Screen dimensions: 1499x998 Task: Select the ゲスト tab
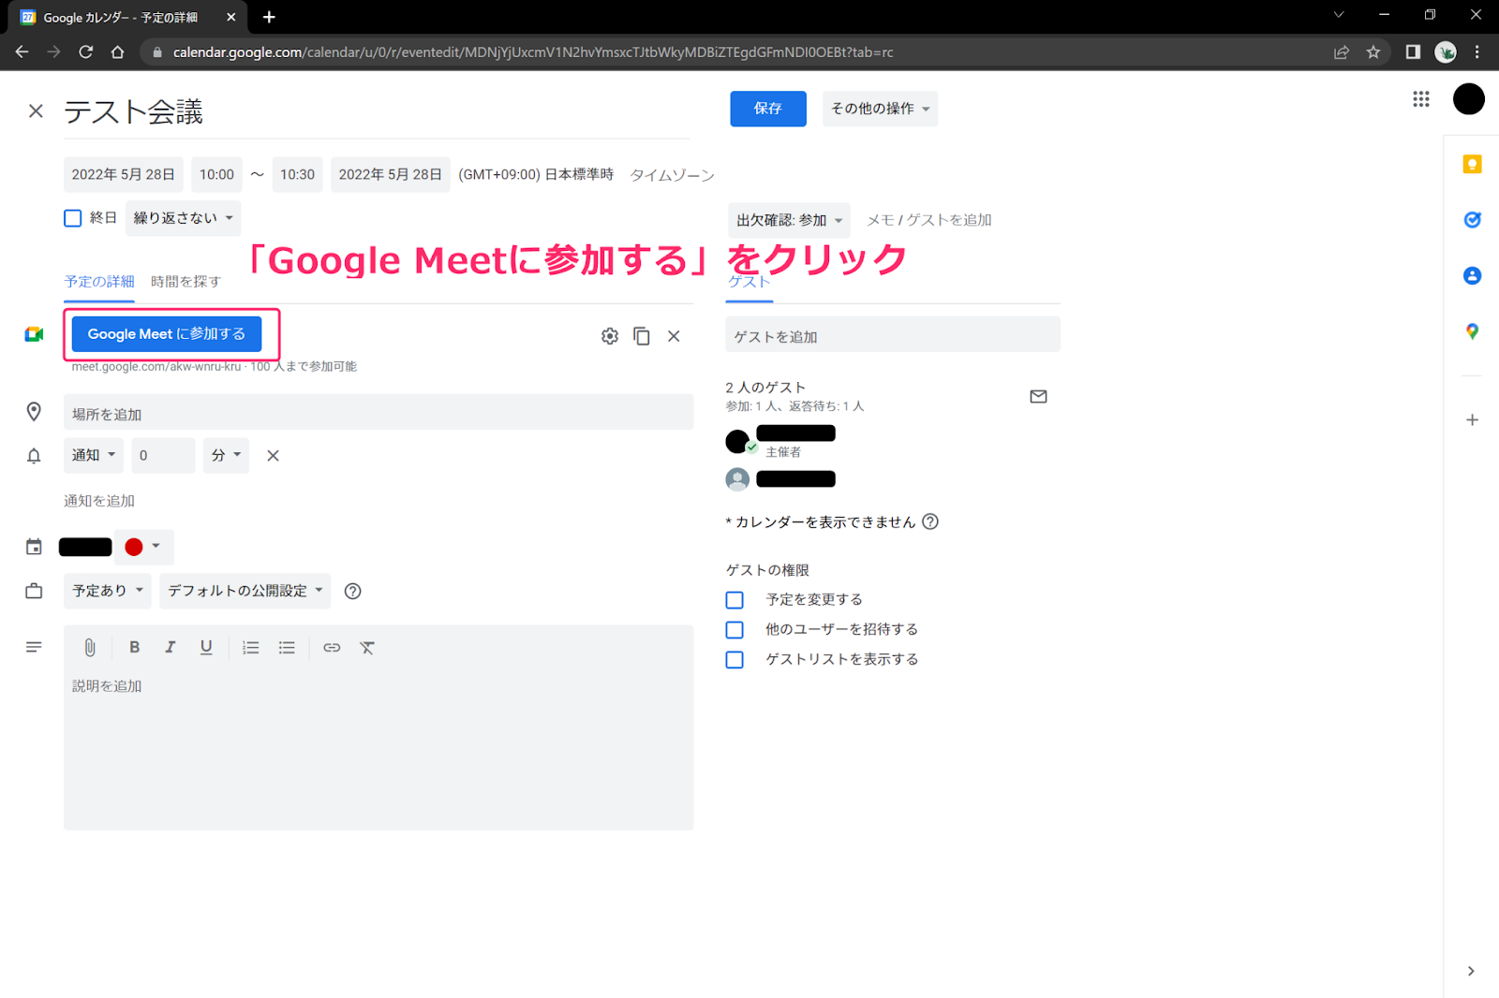[x=749, y=282]
